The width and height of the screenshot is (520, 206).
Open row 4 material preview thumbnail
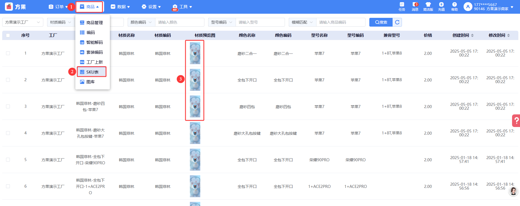coord(195,133)
